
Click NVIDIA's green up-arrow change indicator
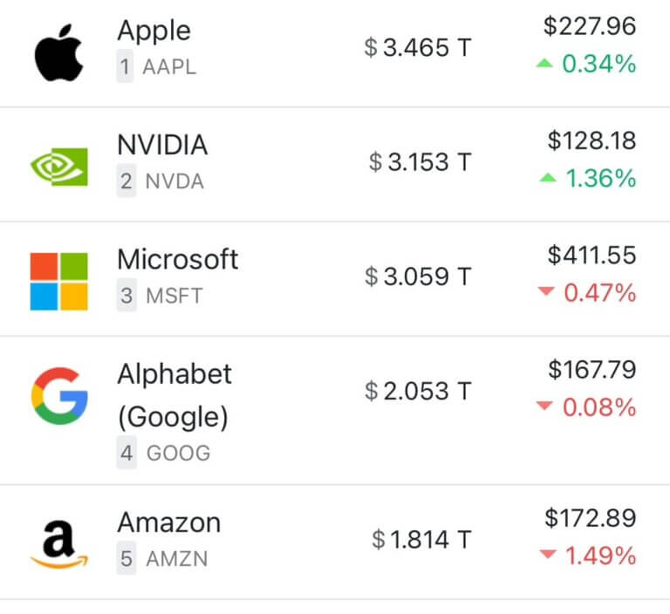coord(548,178)
